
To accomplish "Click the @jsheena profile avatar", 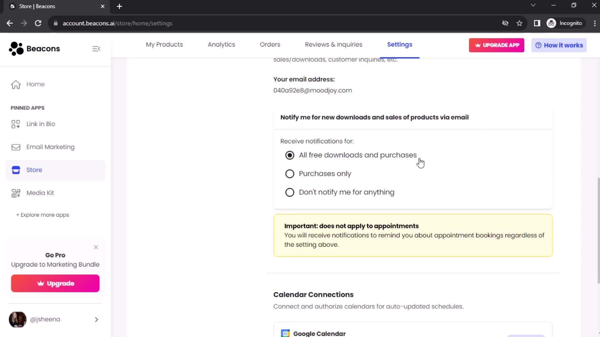I will 17,320.
